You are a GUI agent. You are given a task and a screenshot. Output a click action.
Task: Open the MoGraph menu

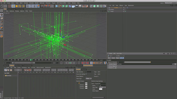[x=42, y=3]
